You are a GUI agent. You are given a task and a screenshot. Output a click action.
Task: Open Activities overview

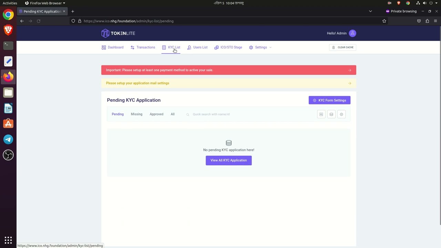pyautogui.click(x=10, y=3)
